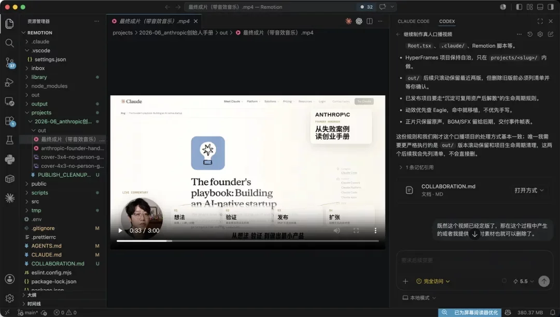
Task: Seek along the video progress bar
Action: 247,241
